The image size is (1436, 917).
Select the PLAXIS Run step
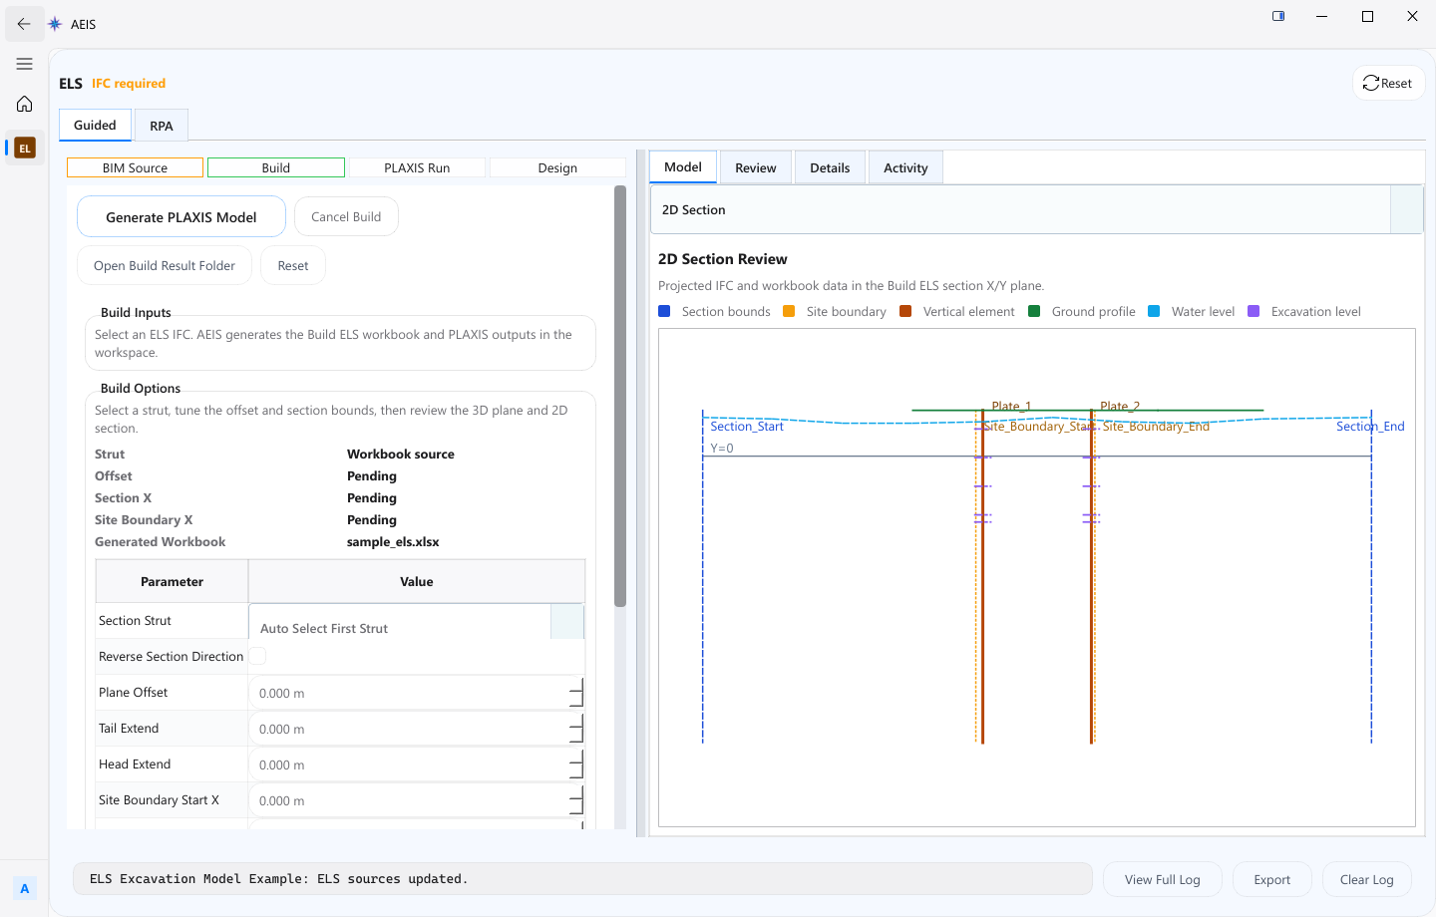[417, 167]
